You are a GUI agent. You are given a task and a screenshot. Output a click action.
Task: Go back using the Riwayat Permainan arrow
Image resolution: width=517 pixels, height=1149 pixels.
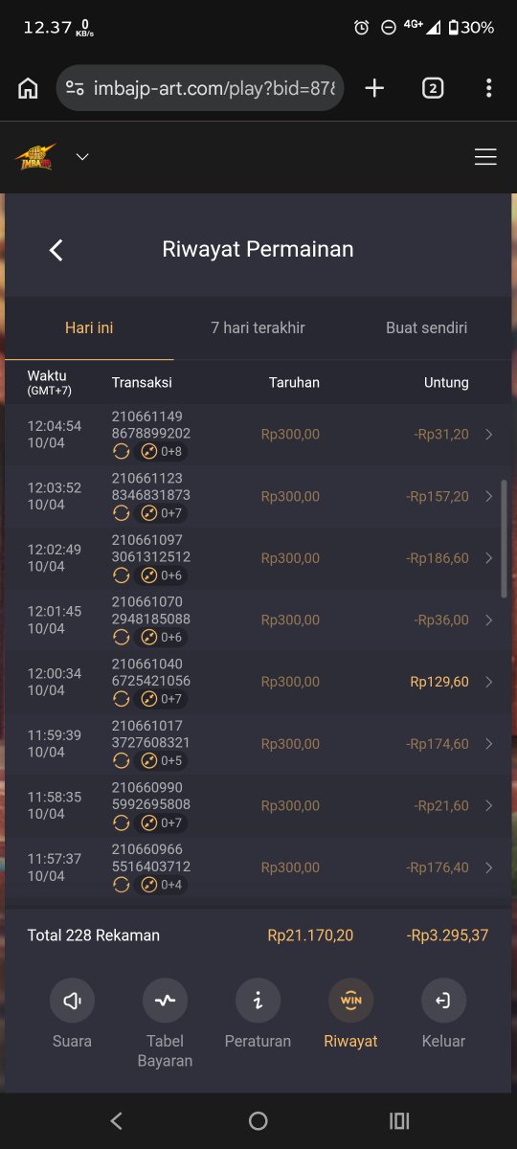tap(56, 250)
